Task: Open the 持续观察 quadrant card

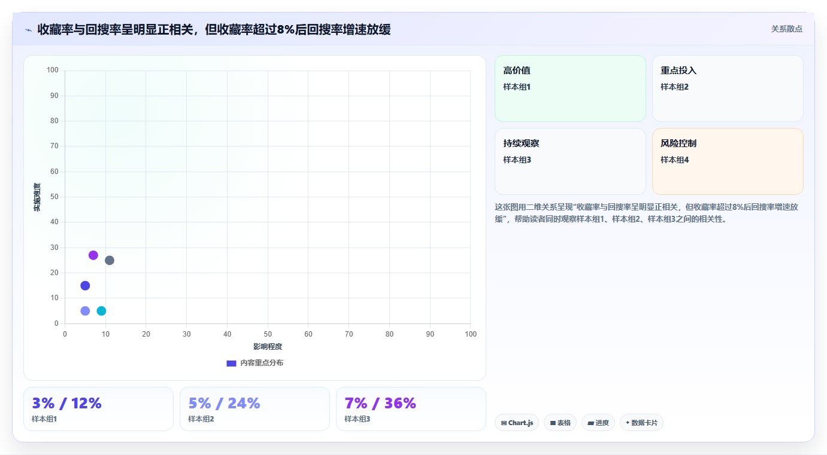Action: point(570,161)
